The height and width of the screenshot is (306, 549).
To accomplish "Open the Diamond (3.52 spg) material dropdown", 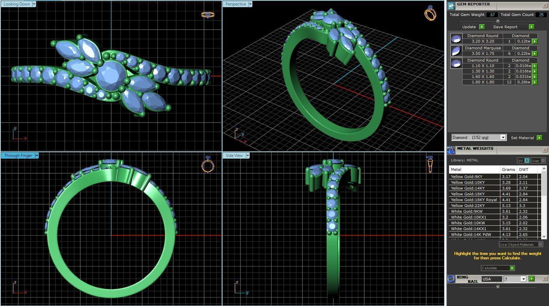I will (503, 138).
